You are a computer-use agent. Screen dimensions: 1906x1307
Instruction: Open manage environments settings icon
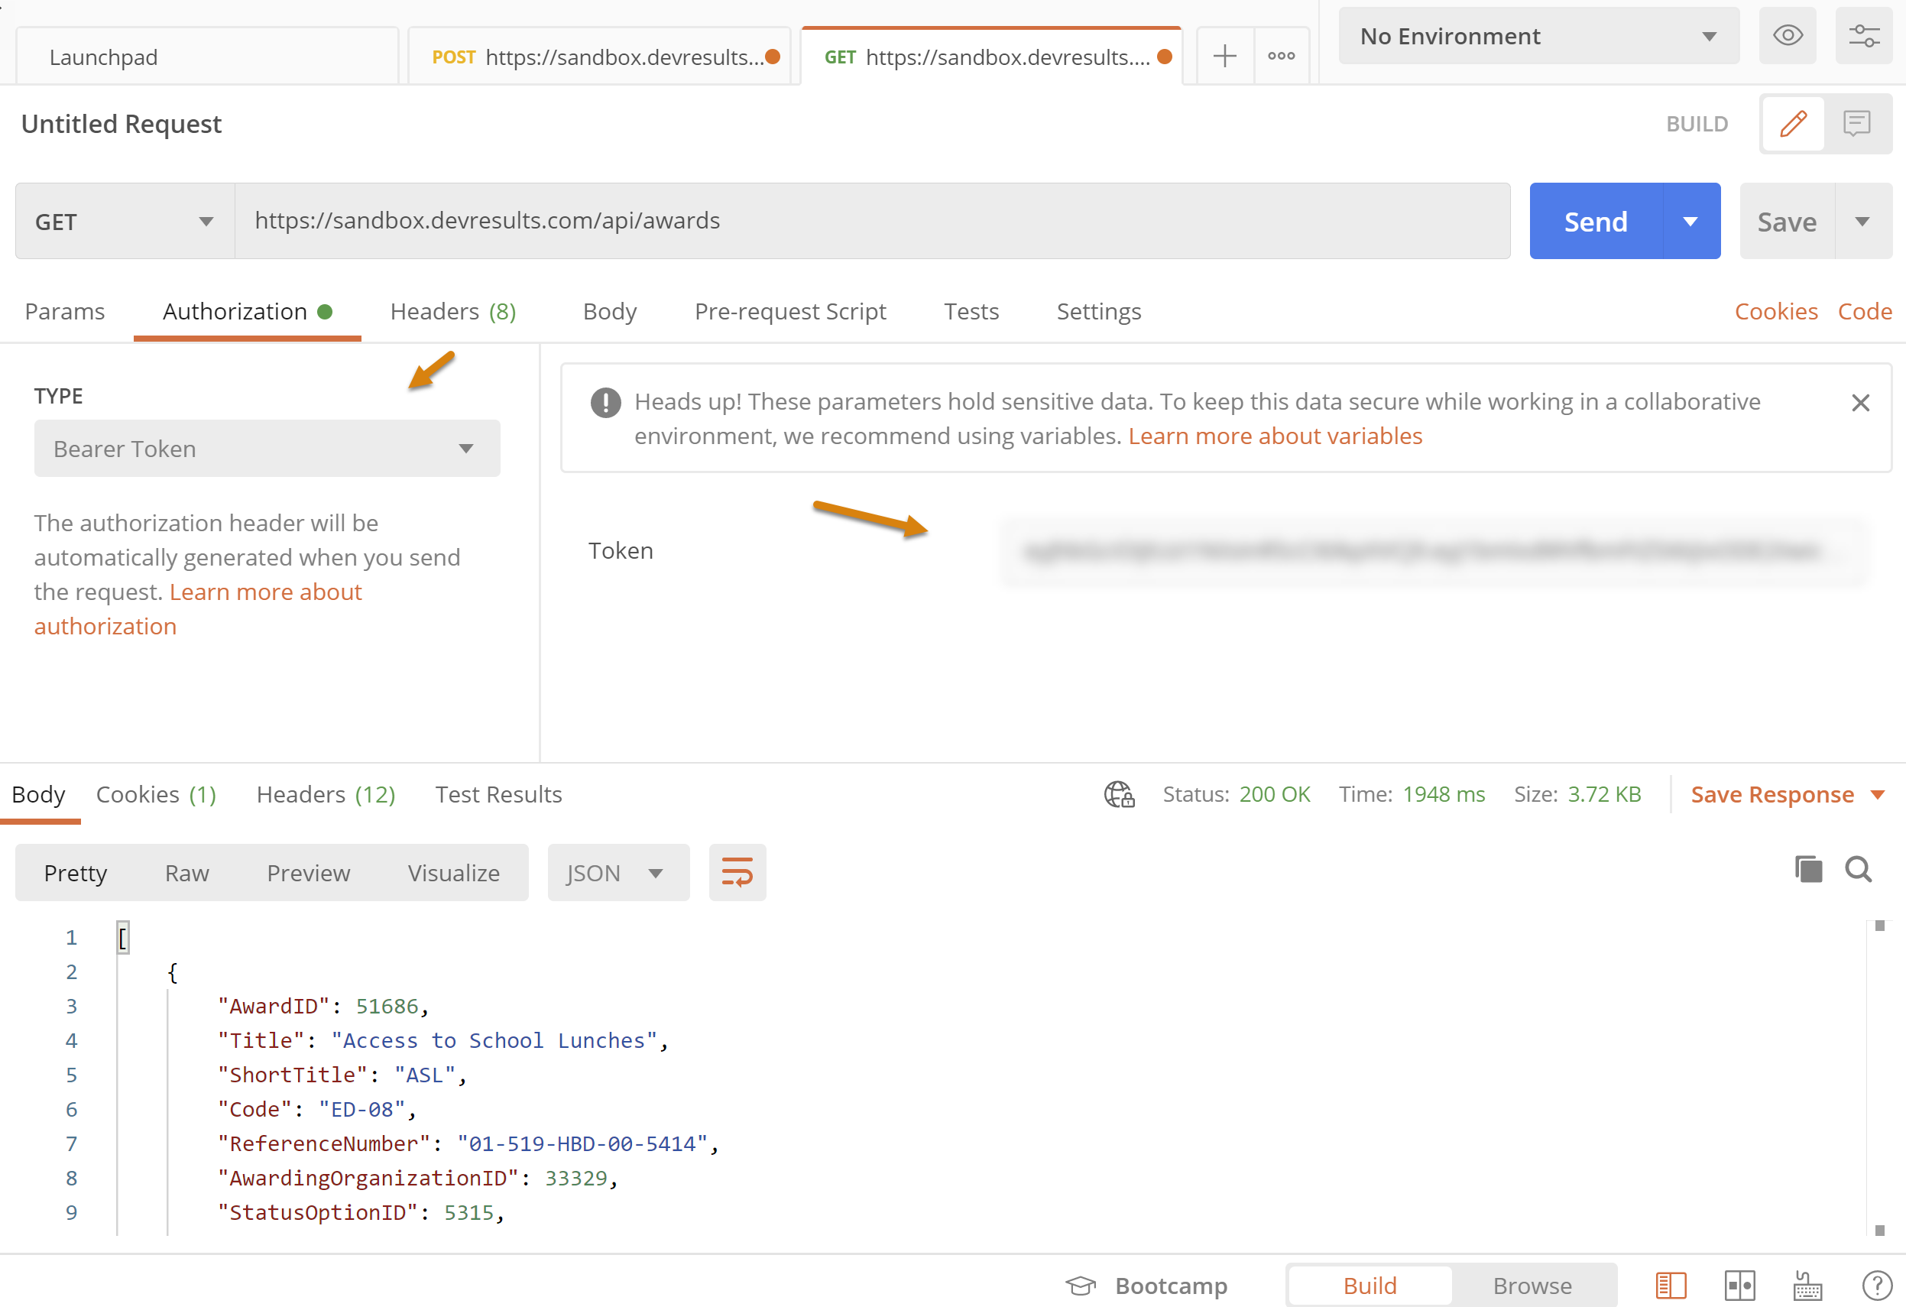point(1862,36)
